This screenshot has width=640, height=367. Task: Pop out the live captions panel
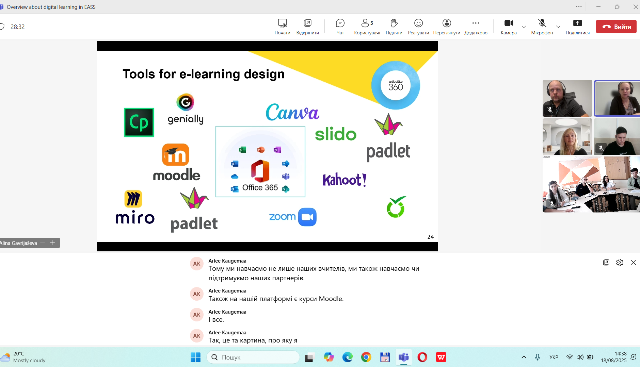[x=606, y=262]
